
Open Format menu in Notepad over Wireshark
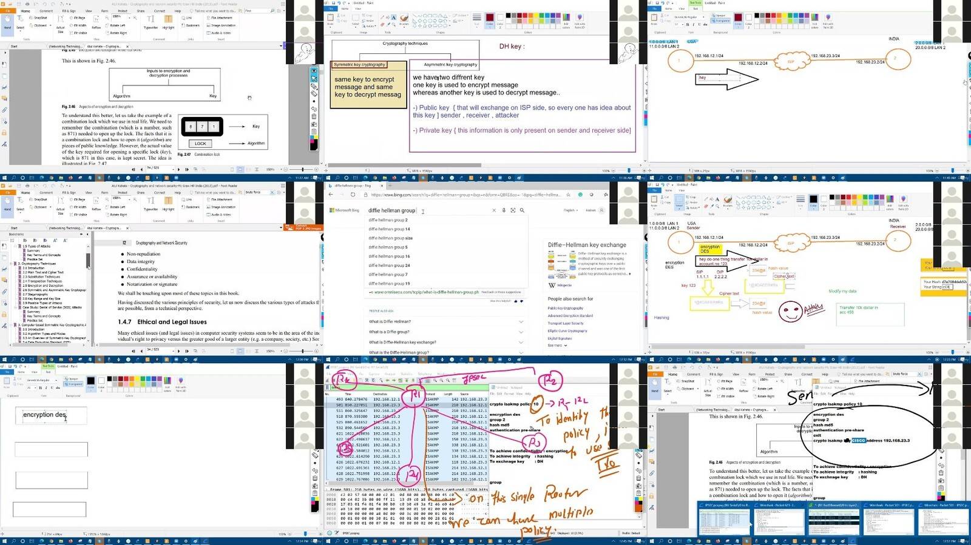[x=510, y=393]
